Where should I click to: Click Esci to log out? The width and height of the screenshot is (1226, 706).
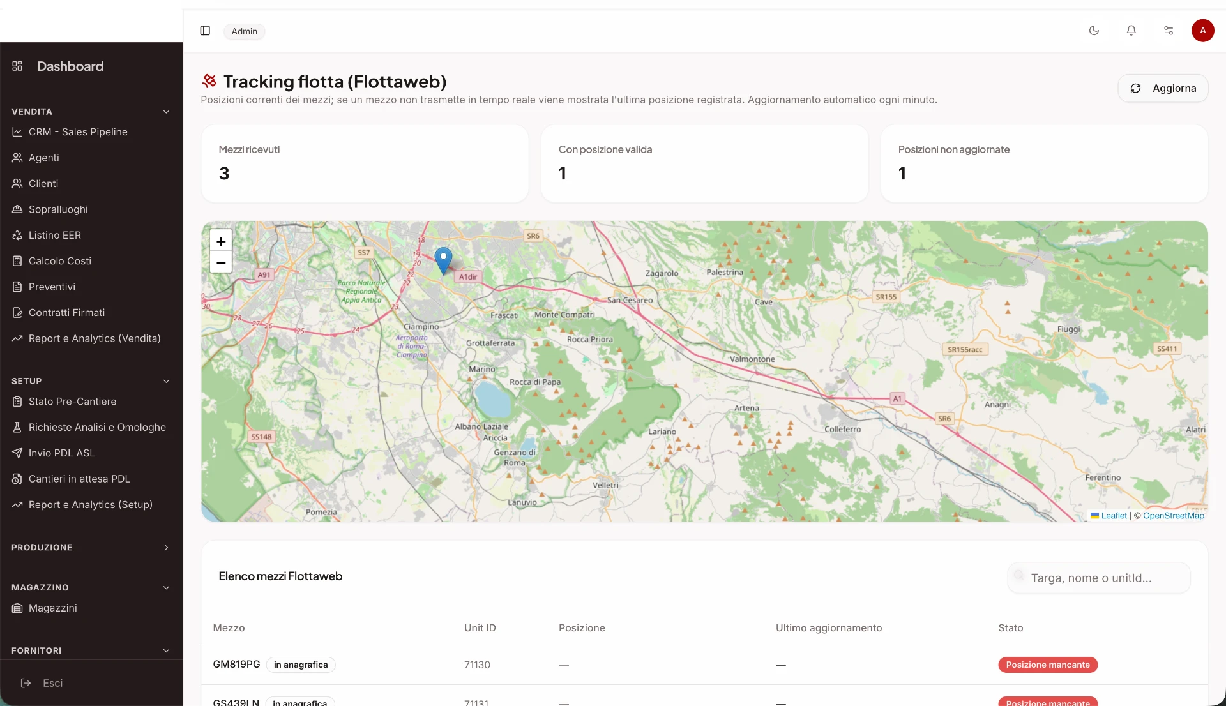[53, 683]
